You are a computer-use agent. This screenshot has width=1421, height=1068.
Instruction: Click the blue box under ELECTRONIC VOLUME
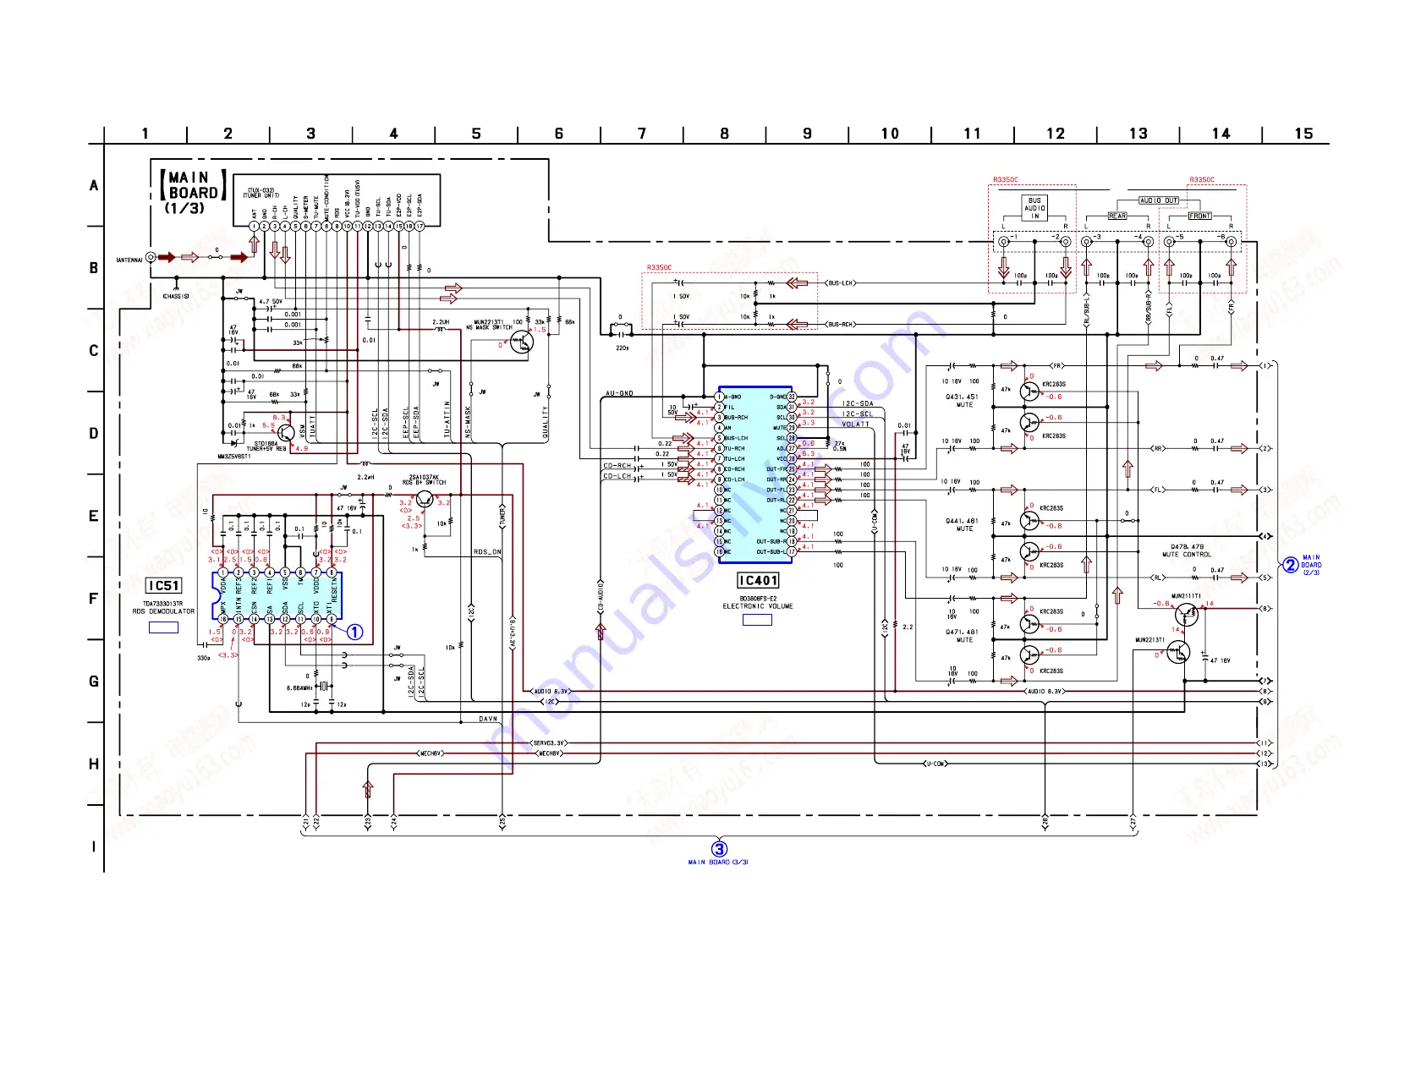(x=757, y=620)
